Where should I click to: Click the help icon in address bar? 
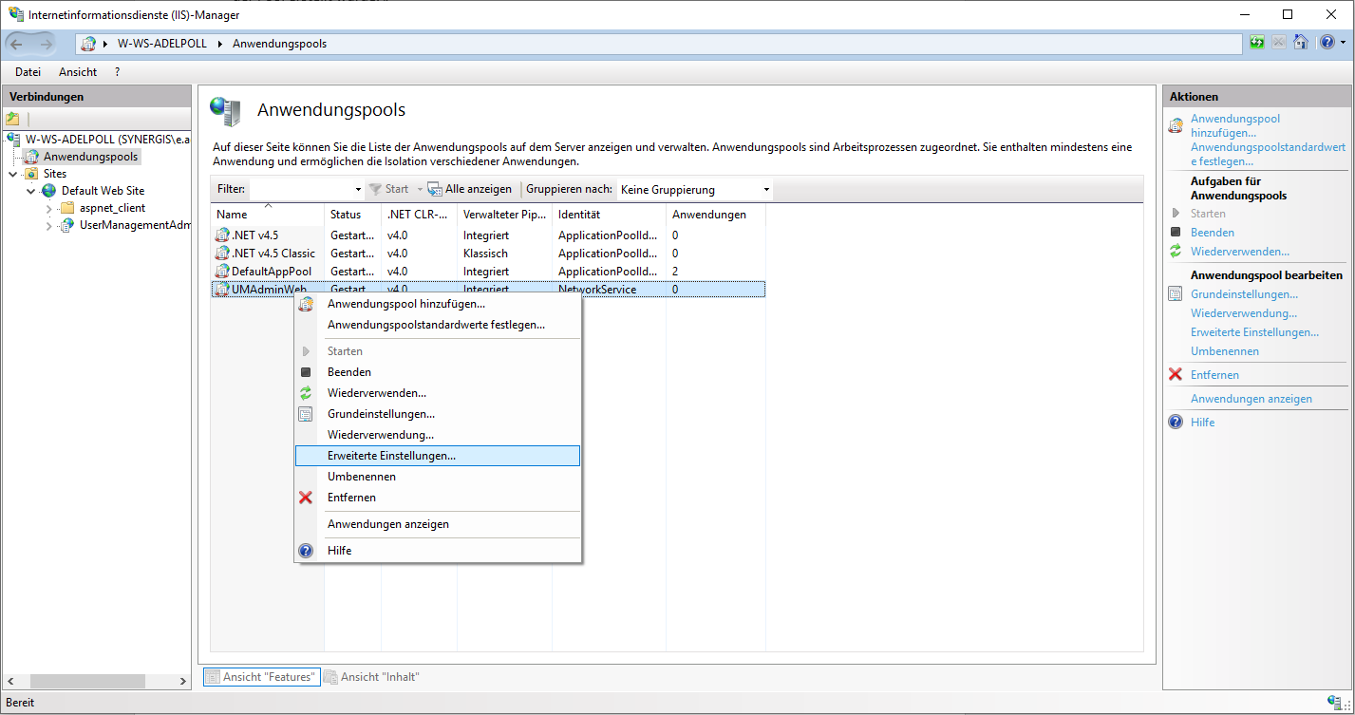coord(1326,43)
